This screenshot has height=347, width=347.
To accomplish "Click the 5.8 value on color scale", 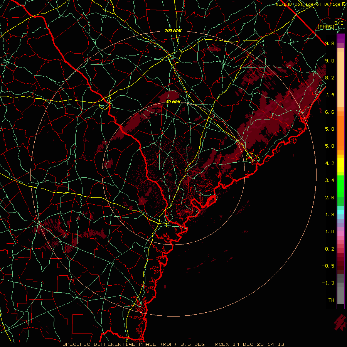I will pyautogui.click(x=330, y=129).
